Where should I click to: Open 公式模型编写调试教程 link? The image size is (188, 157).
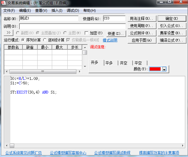coord(112,152)
